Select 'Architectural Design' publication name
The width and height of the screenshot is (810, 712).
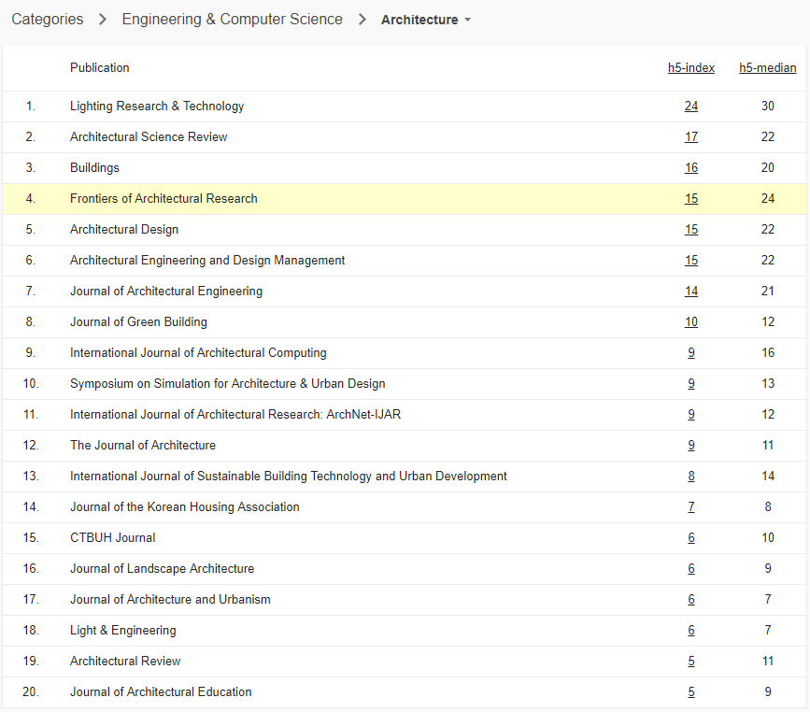(124, 230)
